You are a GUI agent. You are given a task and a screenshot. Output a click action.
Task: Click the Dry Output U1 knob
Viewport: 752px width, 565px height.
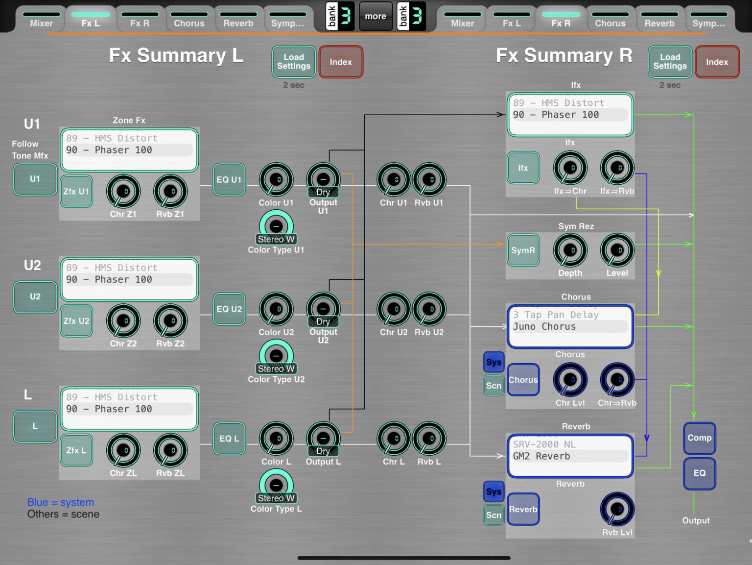[323, 180]
